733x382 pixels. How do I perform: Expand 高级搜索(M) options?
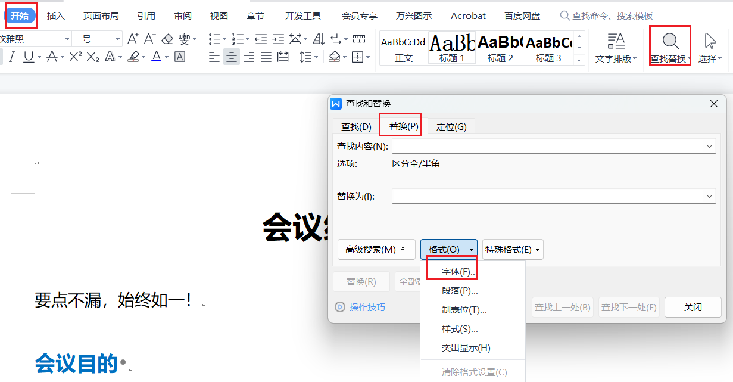tap(376, 250)
